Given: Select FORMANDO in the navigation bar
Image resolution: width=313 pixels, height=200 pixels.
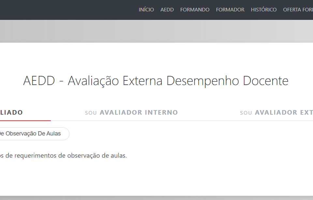Looking at the screenshot, I should 195,10.
